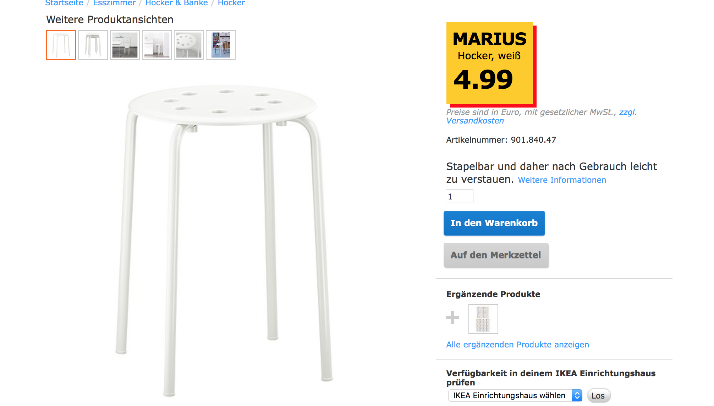
Task: Click the plus icon under Ergänzende Produkte
Action: (452, 318)
